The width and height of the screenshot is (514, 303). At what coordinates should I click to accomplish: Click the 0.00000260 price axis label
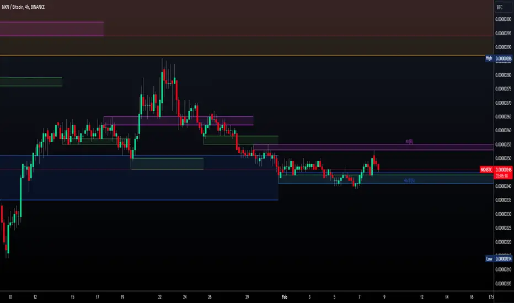(503, 131)
